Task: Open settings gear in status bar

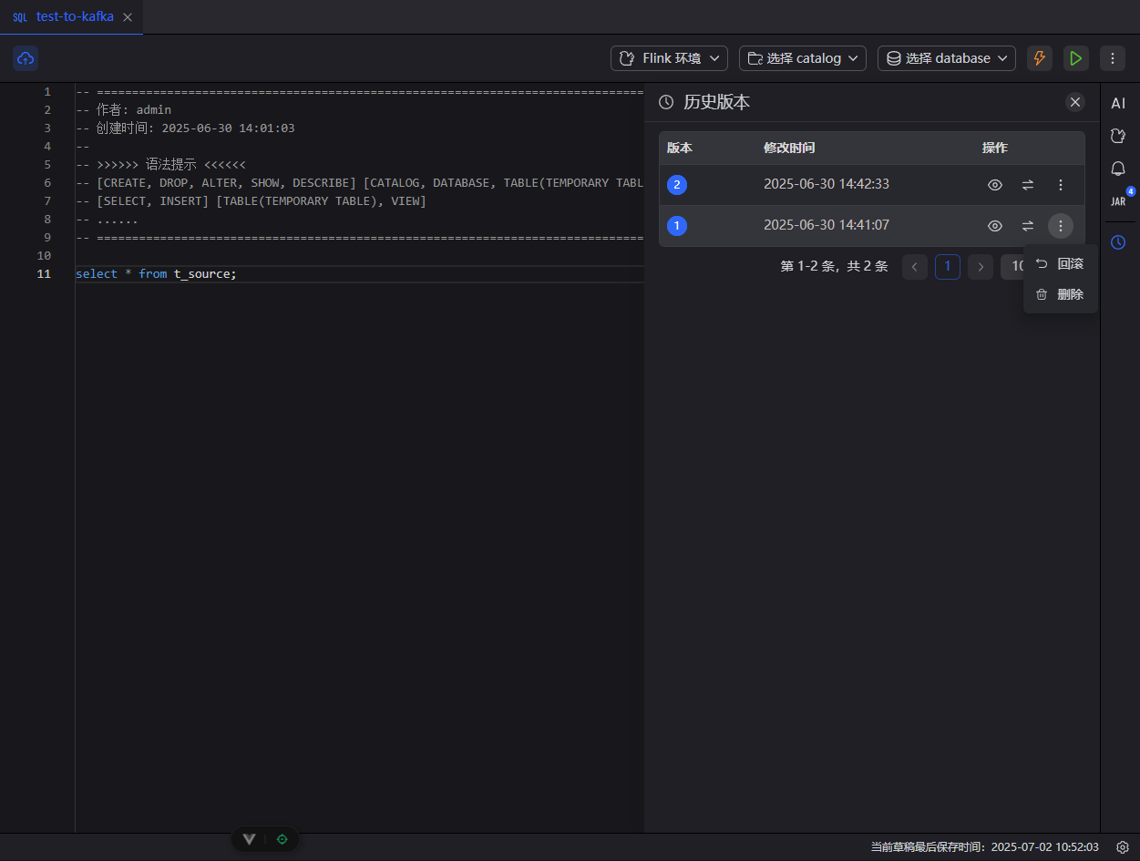Action: (1123, 847)
